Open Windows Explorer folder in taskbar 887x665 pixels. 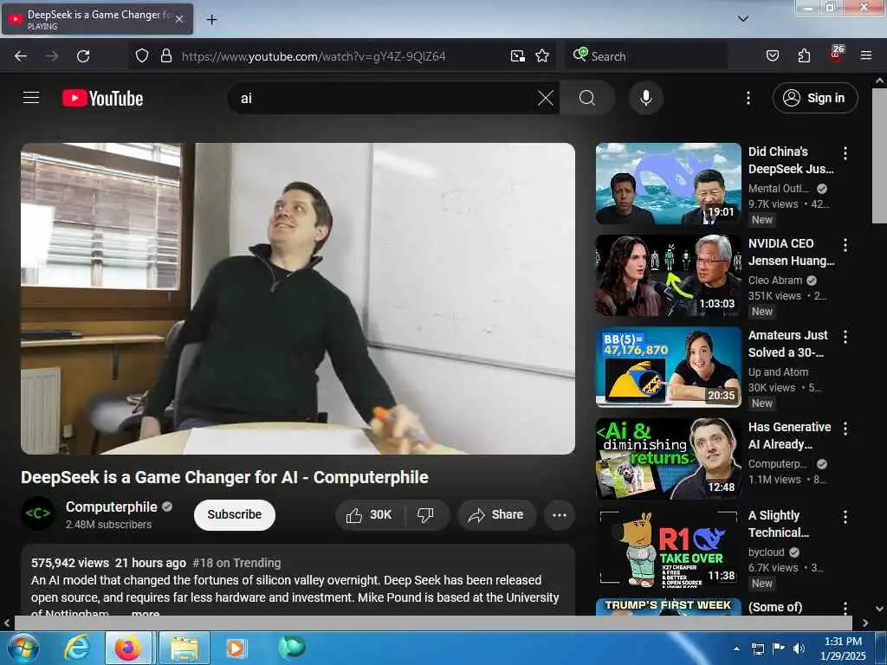(x=185, y=648)
